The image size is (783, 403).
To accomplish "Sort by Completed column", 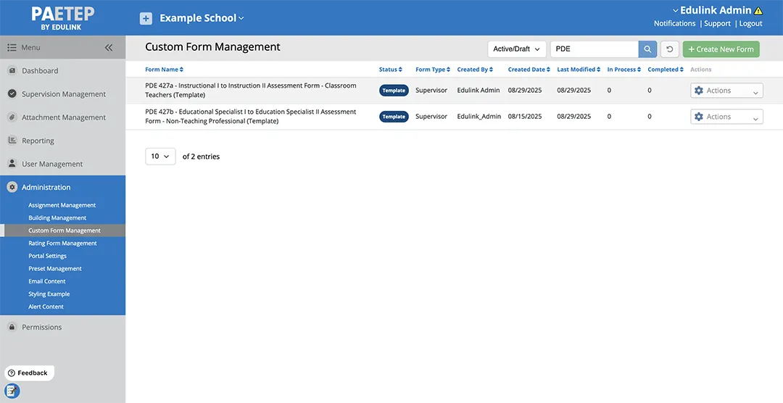I will 666,70.
